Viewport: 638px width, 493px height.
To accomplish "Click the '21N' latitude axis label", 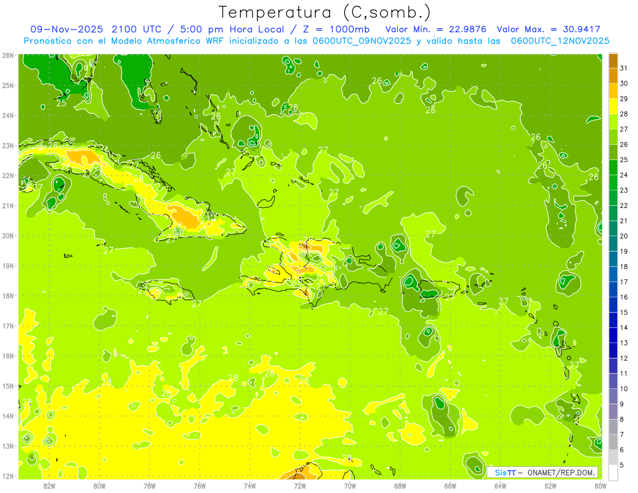I will coord(8,205).
